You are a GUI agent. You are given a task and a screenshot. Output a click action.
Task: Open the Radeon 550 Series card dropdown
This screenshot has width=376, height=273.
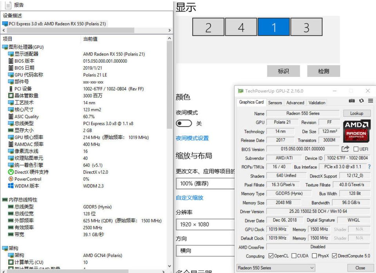[x=276, y=268]
